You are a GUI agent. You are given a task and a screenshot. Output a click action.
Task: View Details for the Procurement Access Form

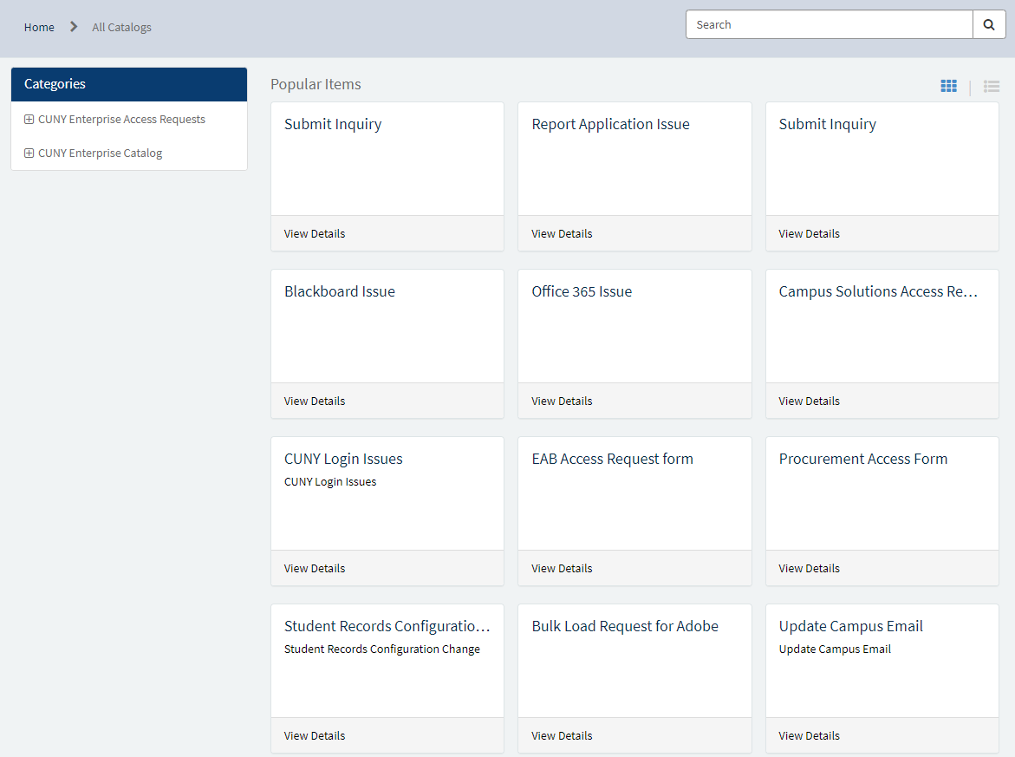coord(809,568)
